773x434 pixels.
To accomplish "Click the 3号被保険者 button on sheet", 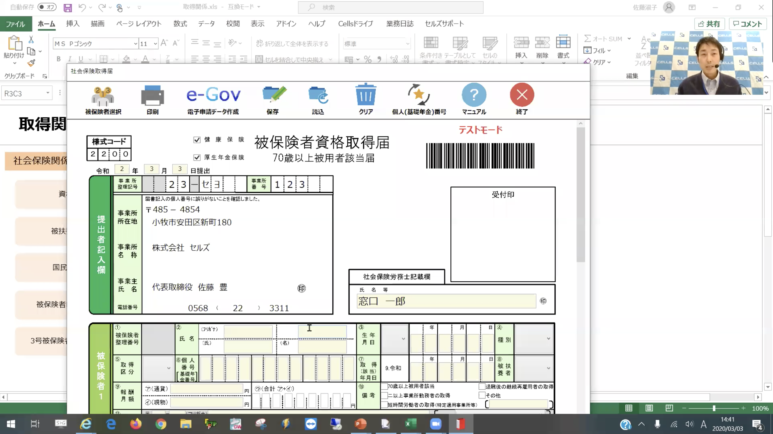I will 41,341.
